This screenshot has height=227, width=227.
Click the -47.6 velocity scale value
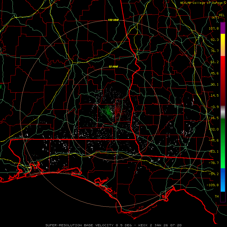click(214, 140)
